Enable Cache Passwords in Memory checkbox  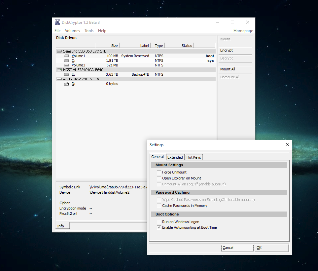click(159, 206)
